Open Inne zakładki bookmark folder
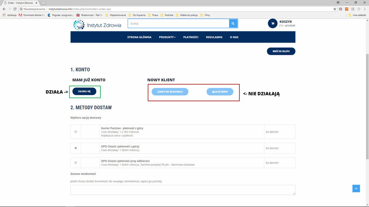Image resolution: width=369 pixels, height=207 pixels. 357,15
